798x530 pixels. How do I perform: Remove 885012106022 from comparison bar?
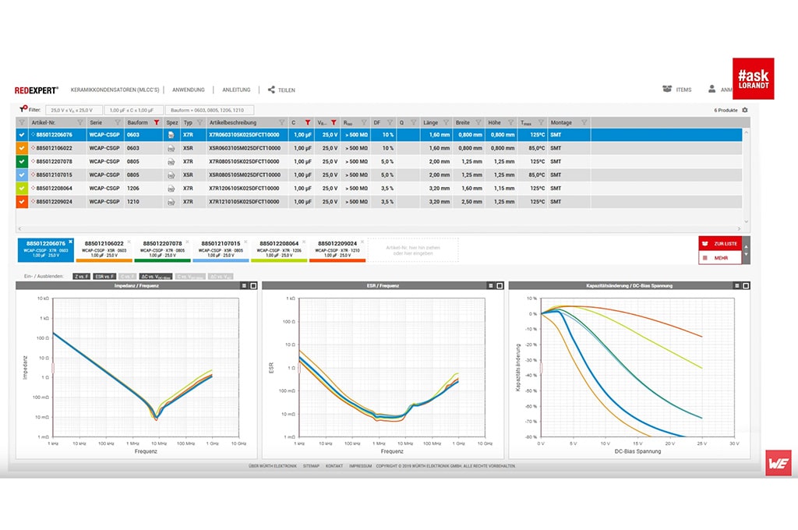pos(129,242)
